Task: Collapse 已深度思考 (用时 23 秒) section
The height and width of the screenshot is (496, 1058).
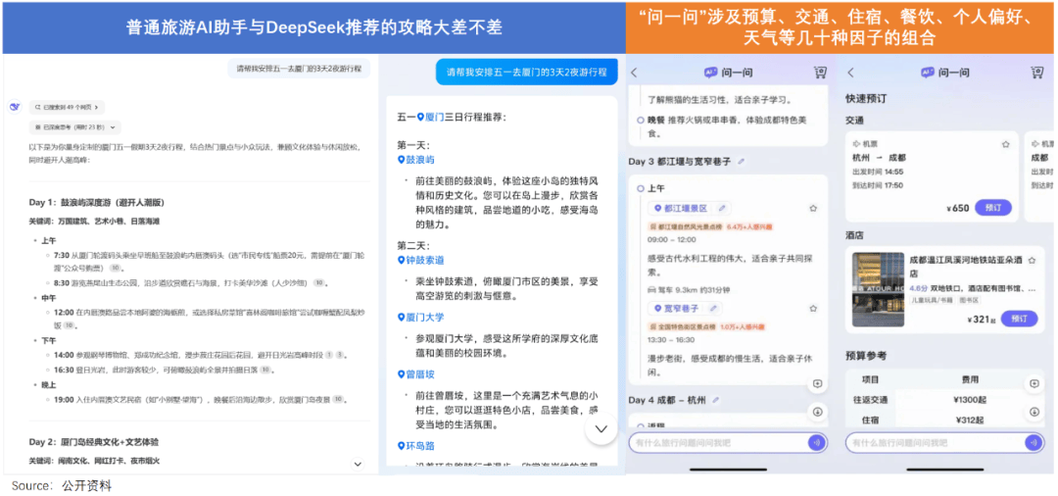Action: 74,126
